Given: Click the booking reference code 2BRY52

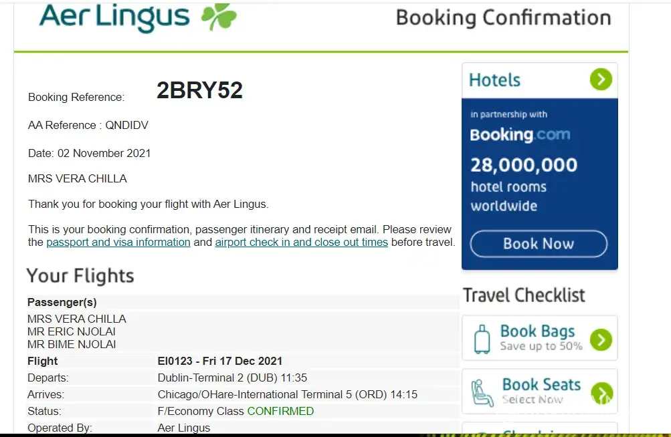Looking at the screenshot, I should (x=199, y=90).
